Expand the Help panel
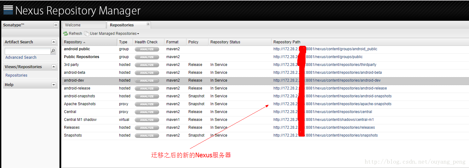This screenshot has width=469, height=168. point(54,84)
